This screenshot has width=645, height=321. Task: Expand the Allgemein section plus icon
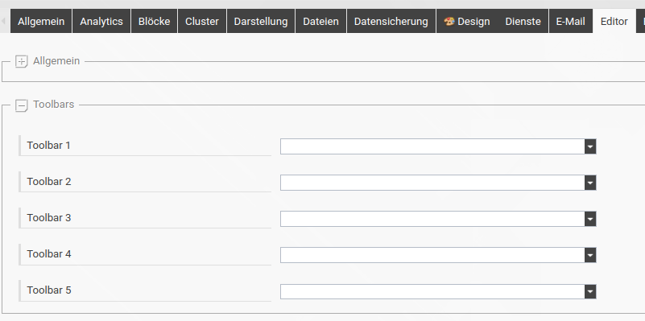pos(21,62)
